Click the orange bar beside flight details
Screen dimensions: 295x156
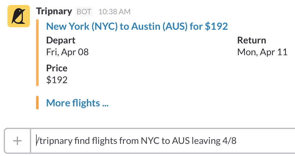click(x=37, y=53)
